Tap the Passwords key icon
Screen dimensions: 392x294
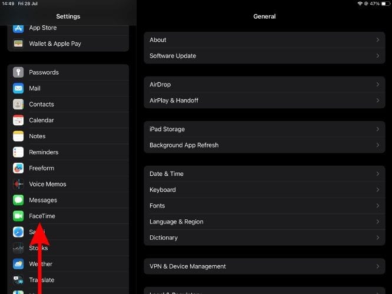coord(18,72)
